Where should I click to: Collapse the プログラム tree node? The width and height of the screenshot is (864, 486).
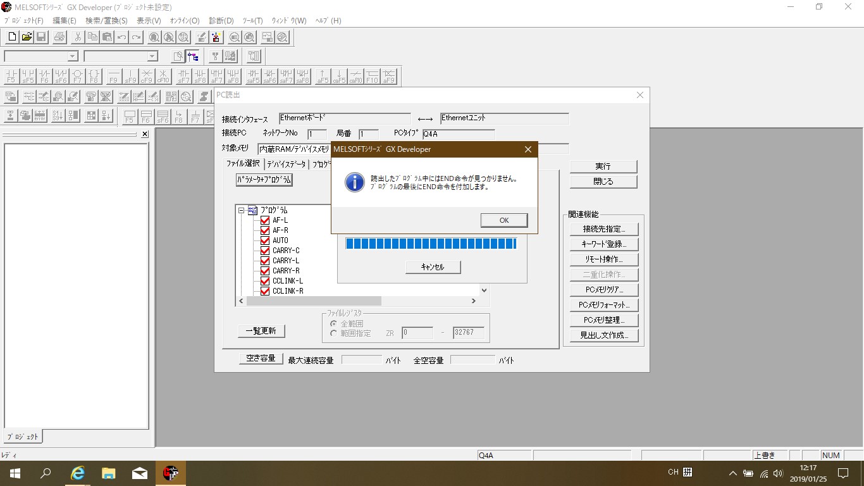[241, 210]
